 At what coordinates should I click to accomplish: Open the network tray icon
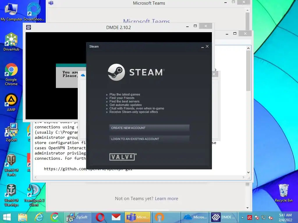coord(264,217)
